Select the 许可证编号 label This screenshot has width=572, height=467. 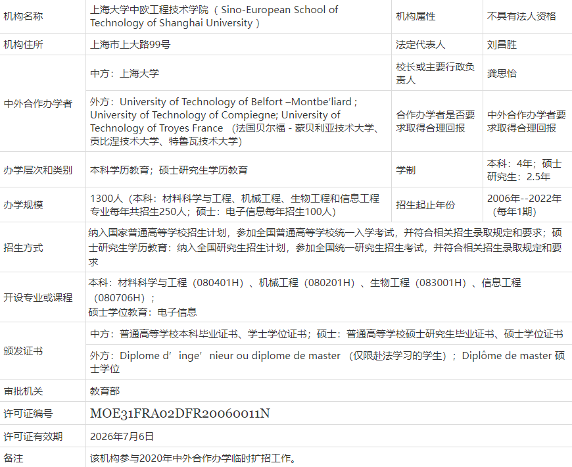point(28,414)
